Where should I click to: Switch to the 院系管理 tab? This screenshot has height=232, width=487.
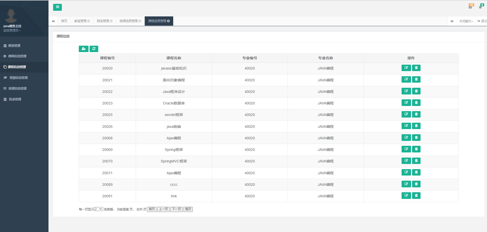point(103,21)
